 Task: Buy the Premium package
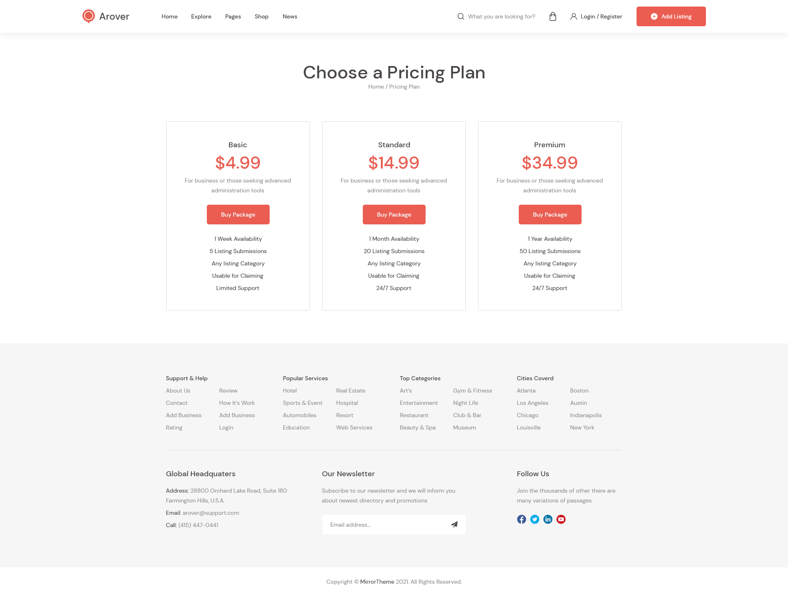[550, 215]
